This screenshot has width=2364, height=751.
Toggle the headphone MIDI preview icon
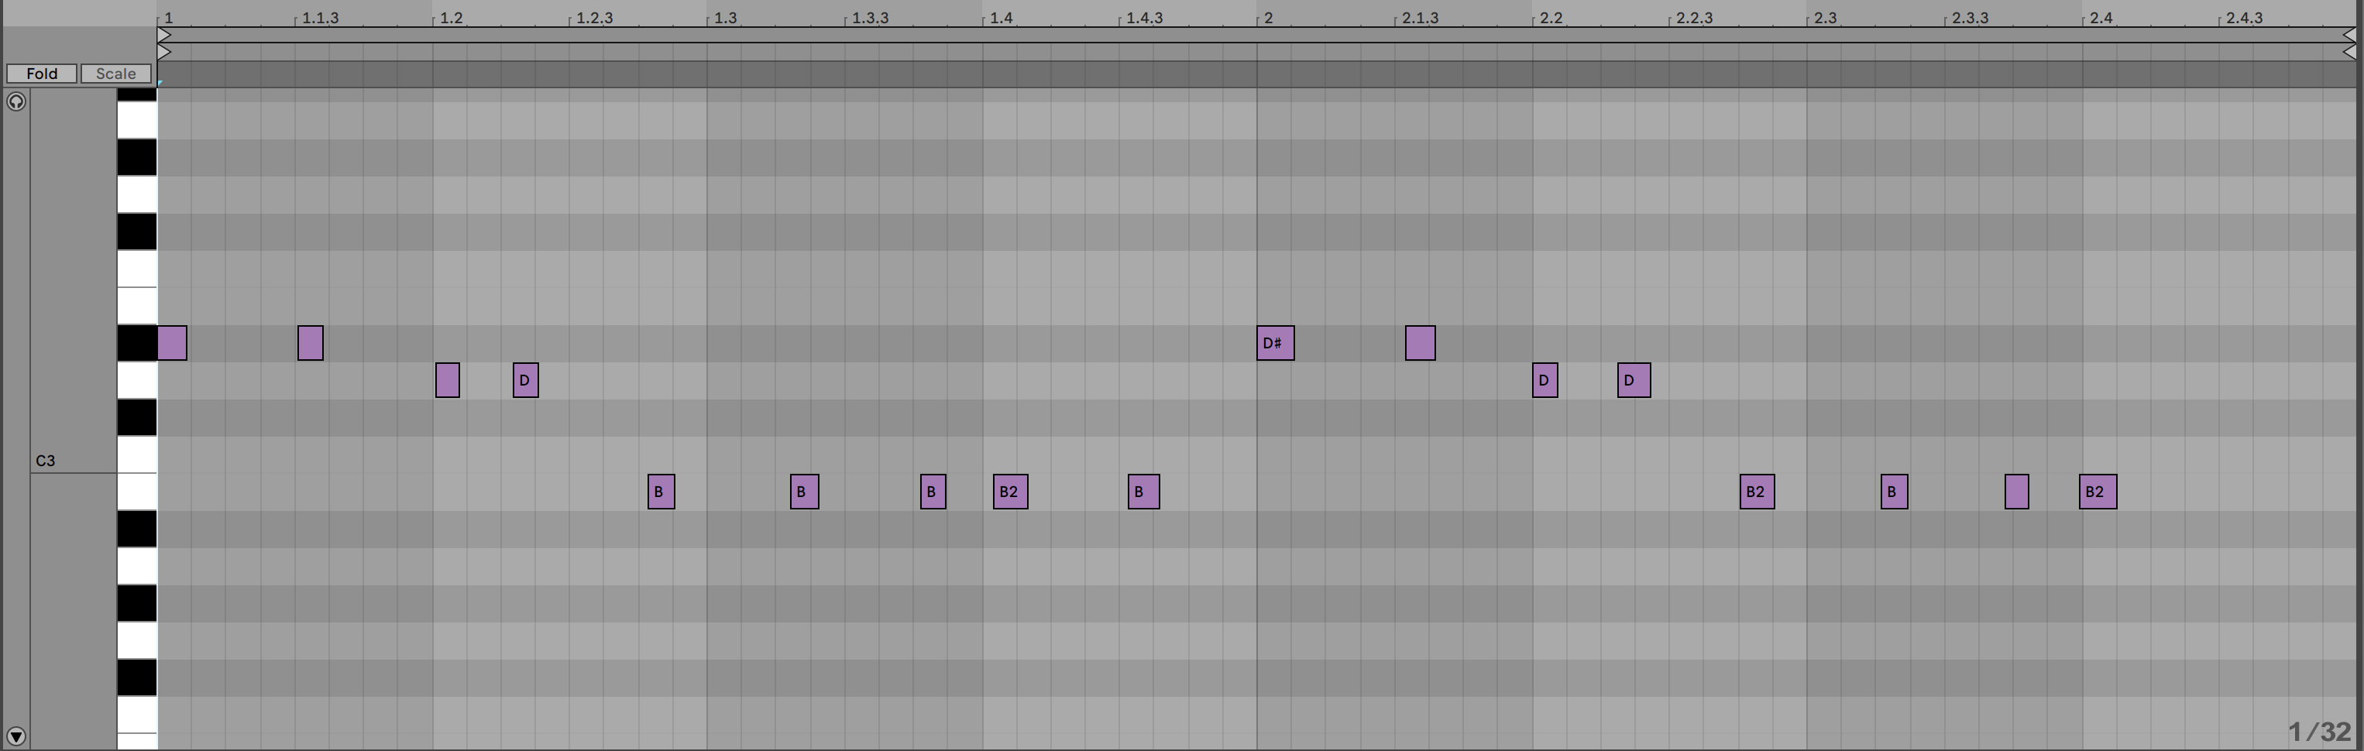click(x=15, y=101)
